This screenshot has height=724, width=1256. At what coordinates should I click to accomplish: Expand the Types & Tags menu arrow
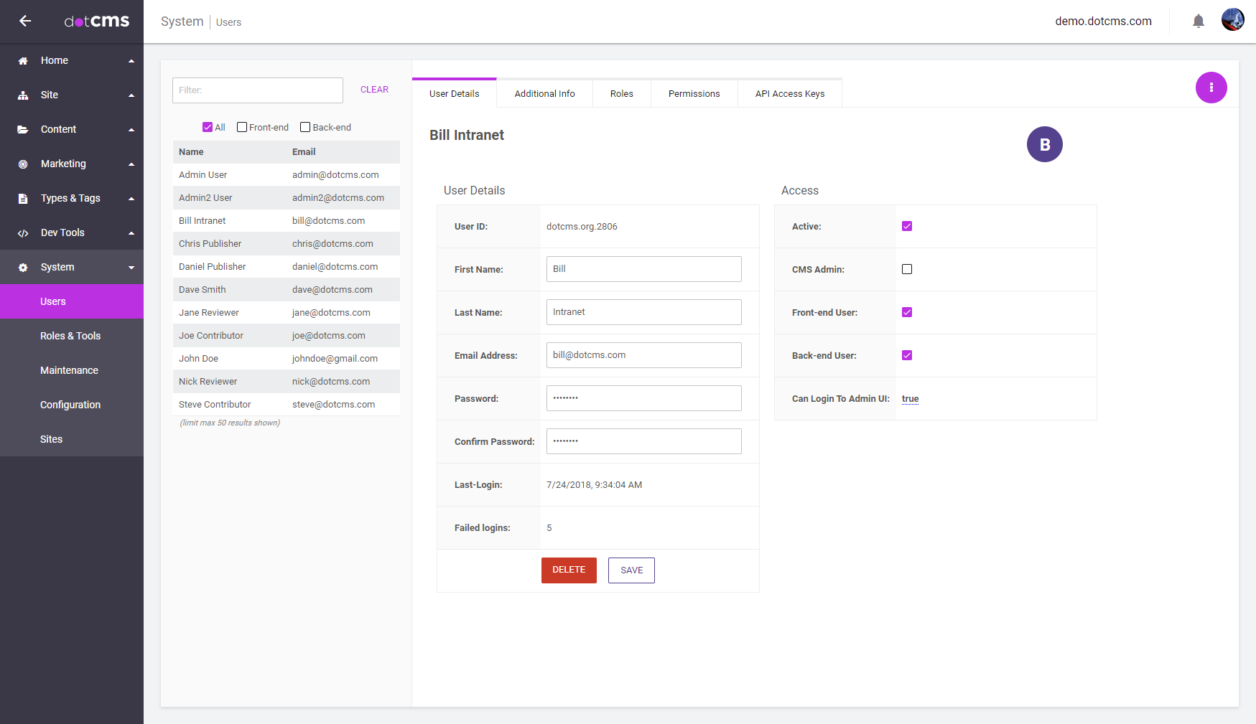(x=131, y=199)
